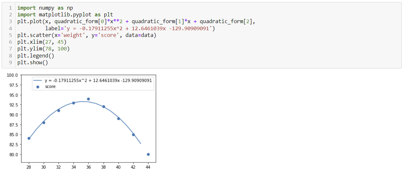Click the line importing matplotlib.pyplot as plt
The image size is (405, 175).
point(65,14)
